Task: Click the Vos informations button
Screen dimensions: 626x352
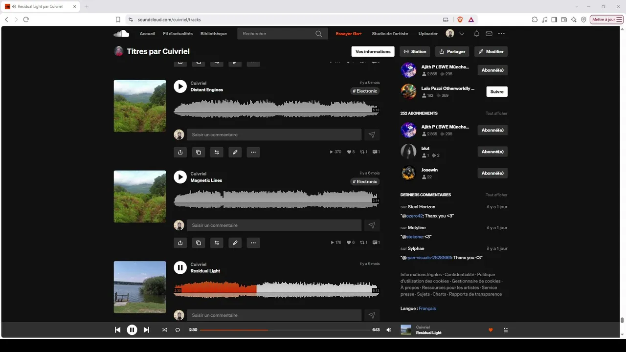Action: pos(373,51)
